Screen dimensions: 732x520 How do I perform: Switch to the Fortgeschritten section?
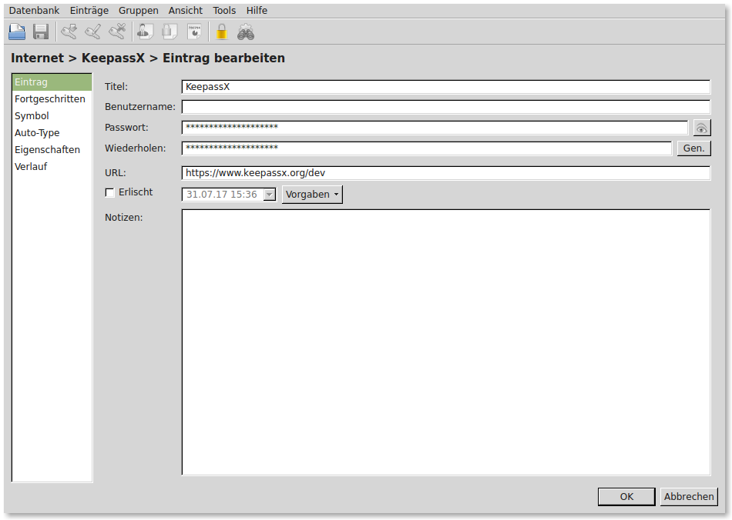pos(52,98)
